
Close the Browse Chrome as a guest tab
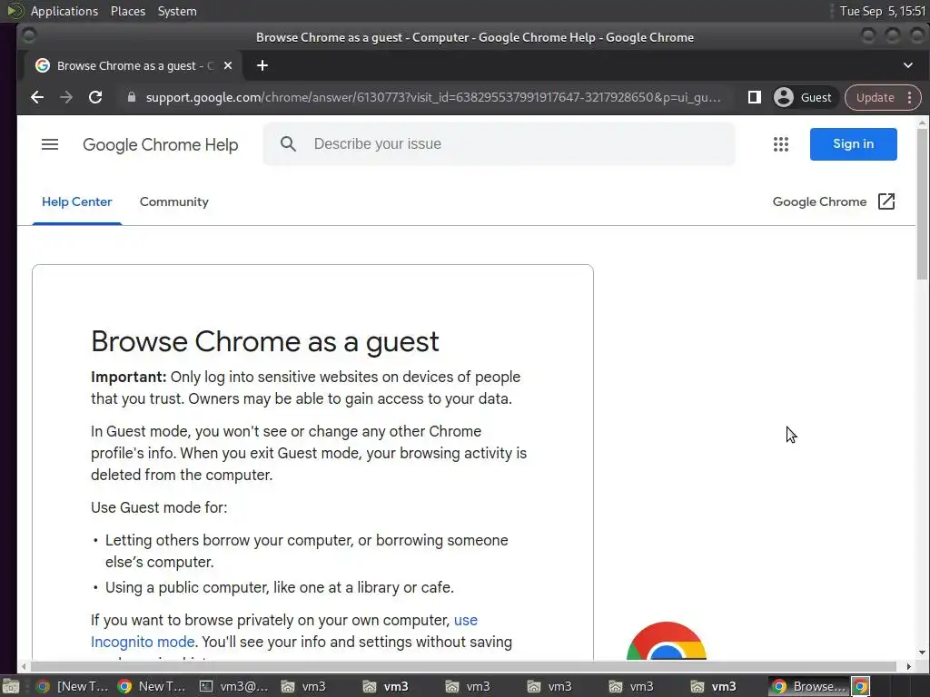(x=228, y=65)
